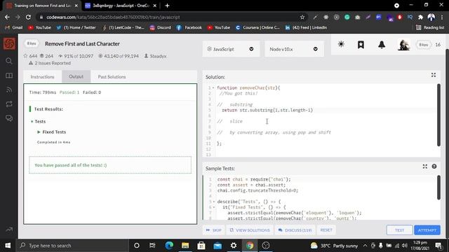Go back with browser back arrow
This screenshot has height=252, width=449.
click(x=7, y=17)
